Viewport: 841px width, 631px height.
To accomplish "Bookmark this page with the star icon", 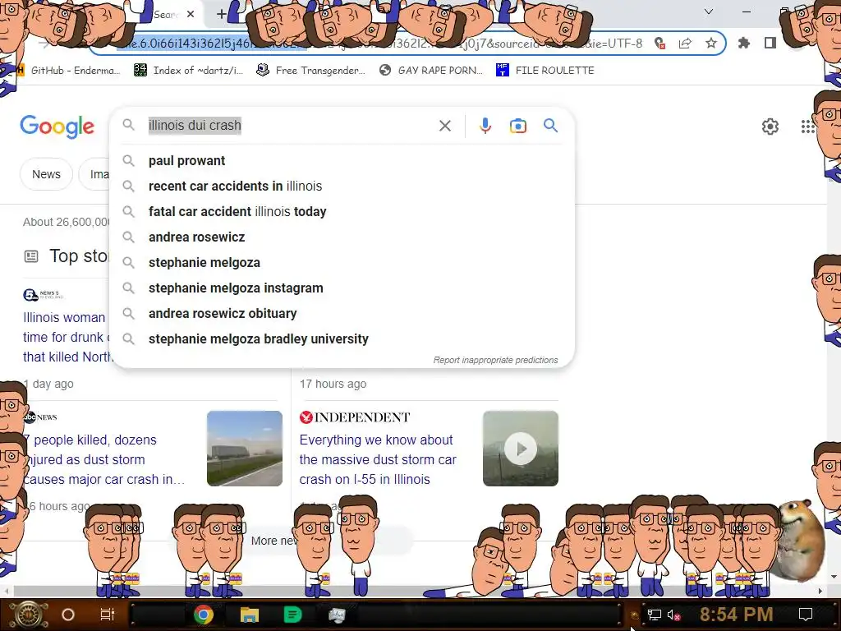I will point(711,43).
